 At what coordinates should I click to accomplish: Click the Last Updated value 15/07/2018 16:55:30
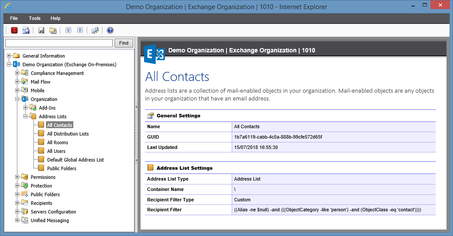point(256,147)
